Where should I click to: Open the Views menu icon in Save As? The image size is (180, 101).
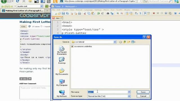(x=133, y=42)
